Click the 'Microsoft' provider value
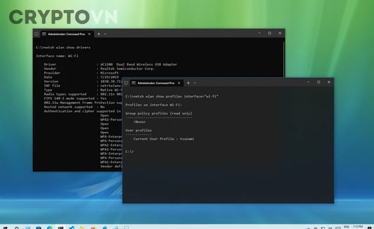The height and width of the screenshot is (229, 374). [x=109, y=73]
